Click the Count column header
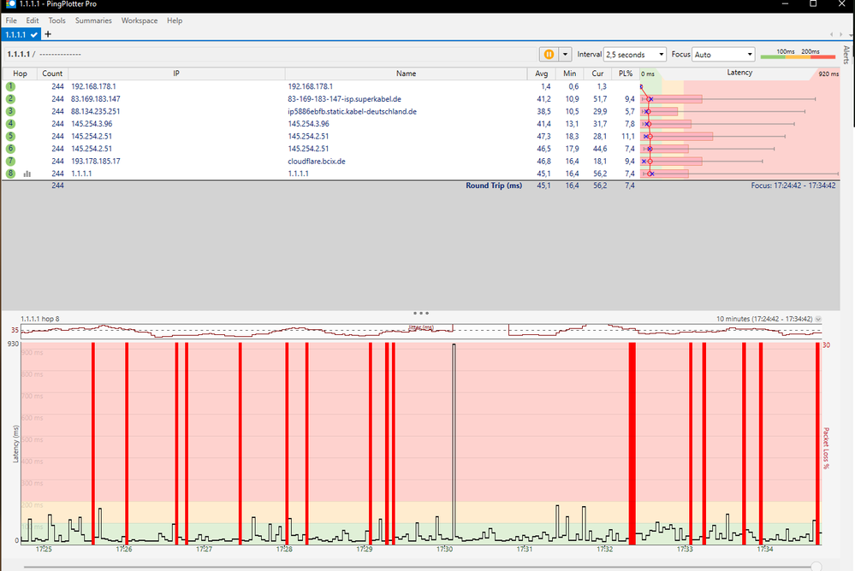The height and width of the screenshot is (571, 855). (52, 74)
